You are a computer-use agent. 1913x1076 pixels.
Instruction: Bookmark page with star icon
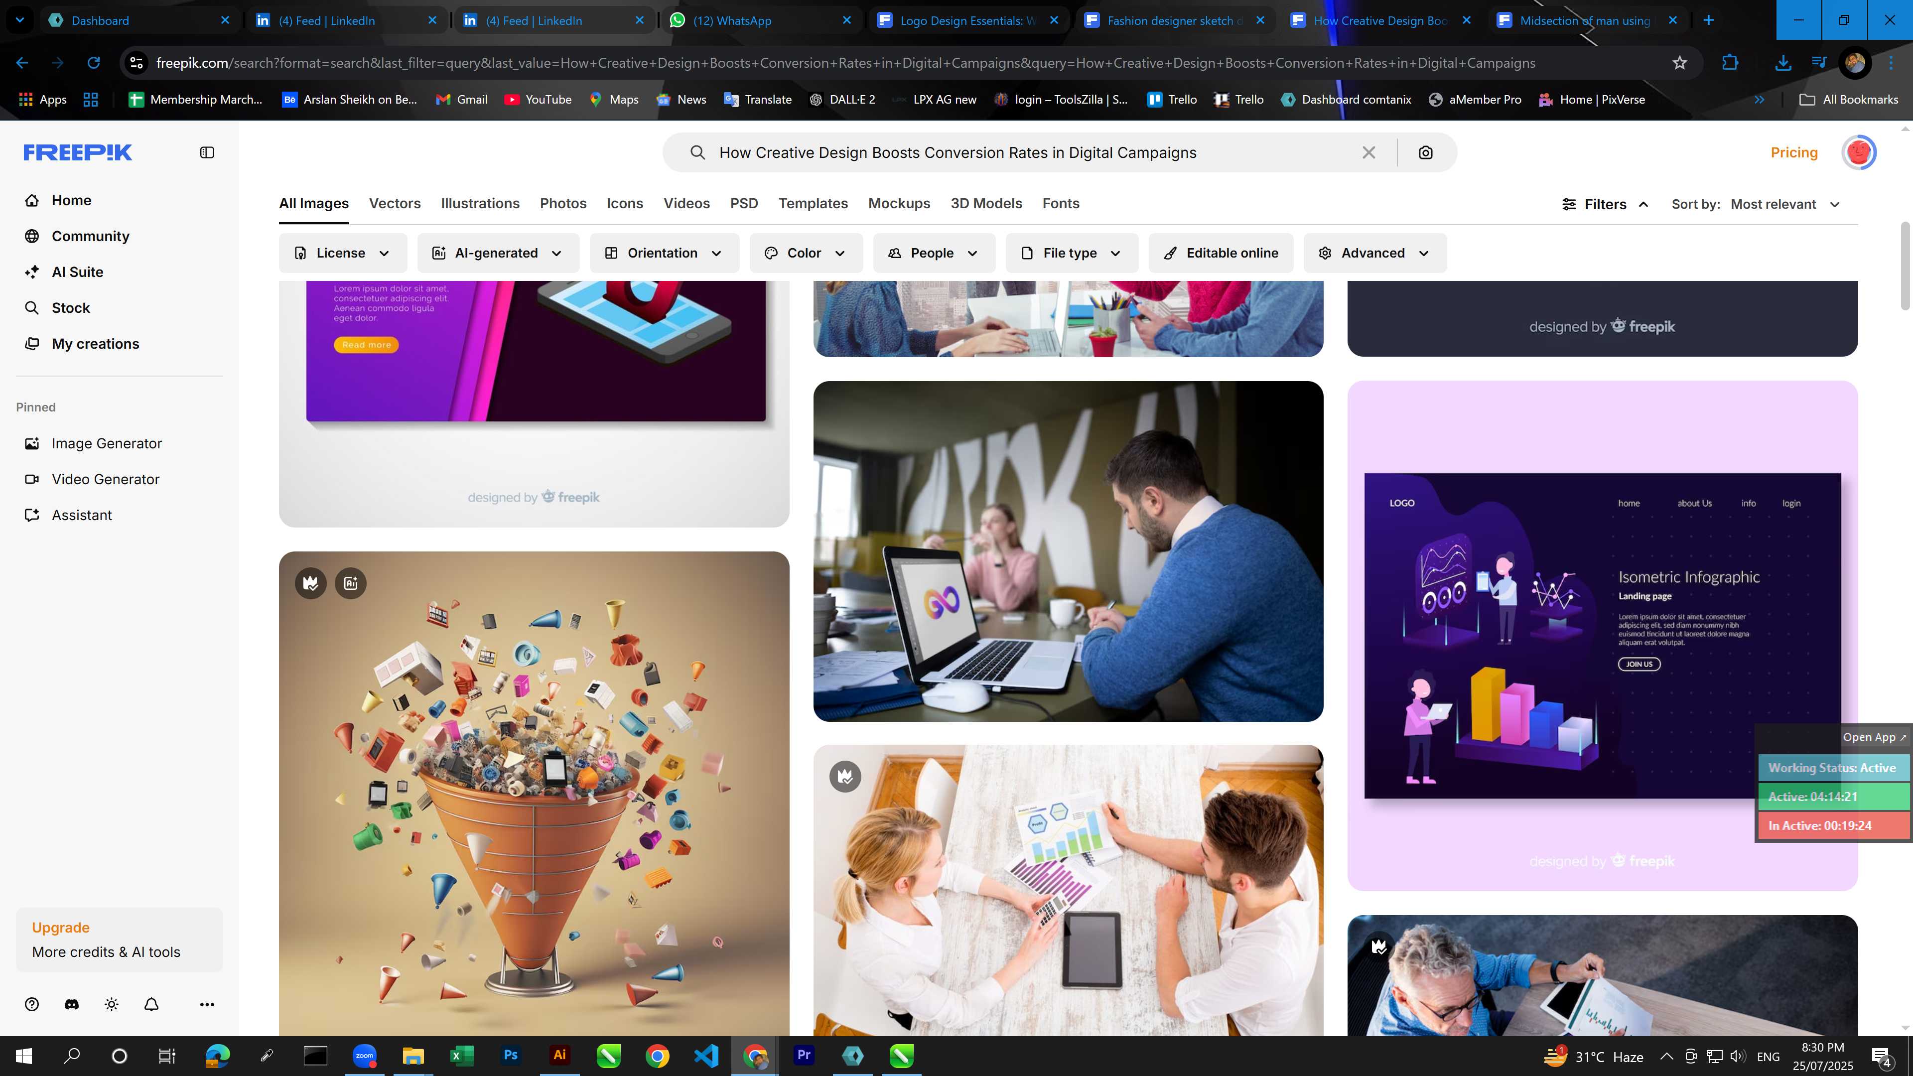coord(1680,63)
